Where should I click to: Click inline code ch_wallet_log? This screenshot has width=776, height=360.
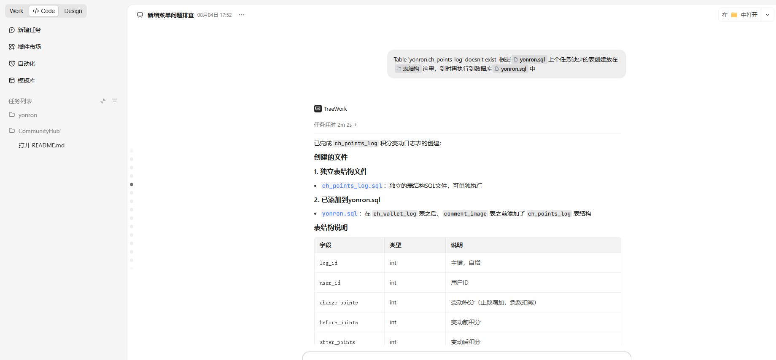coord(395,213)
